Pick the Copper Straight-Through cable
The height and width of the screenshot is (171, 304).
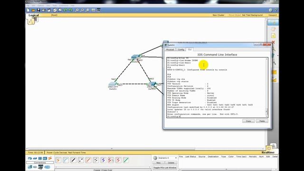(x=73, y=160)
